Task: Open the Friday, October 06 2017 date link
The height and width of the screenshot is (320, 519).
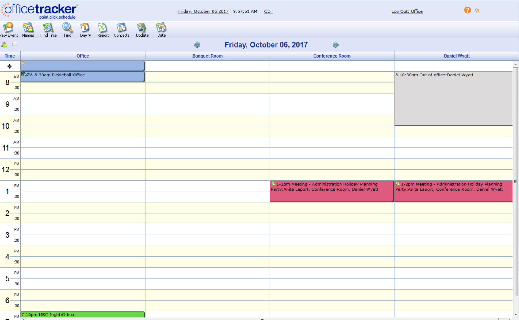Action: [203, 11]
